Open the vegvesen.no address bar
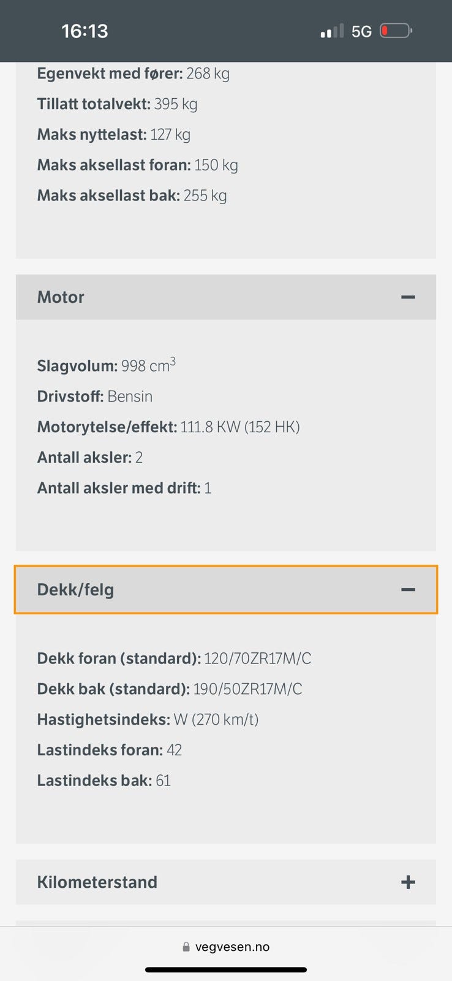The width and height of the screenshot is (452, 981). tap(232, 947)
